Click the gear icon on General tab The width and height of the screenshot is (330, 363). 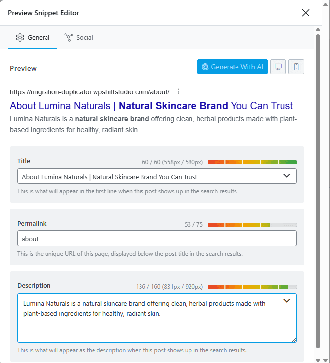click(20, 37)
